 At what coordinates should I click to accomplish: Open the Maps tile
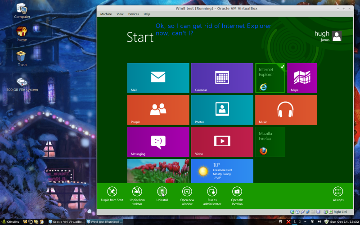coord(302,78)
